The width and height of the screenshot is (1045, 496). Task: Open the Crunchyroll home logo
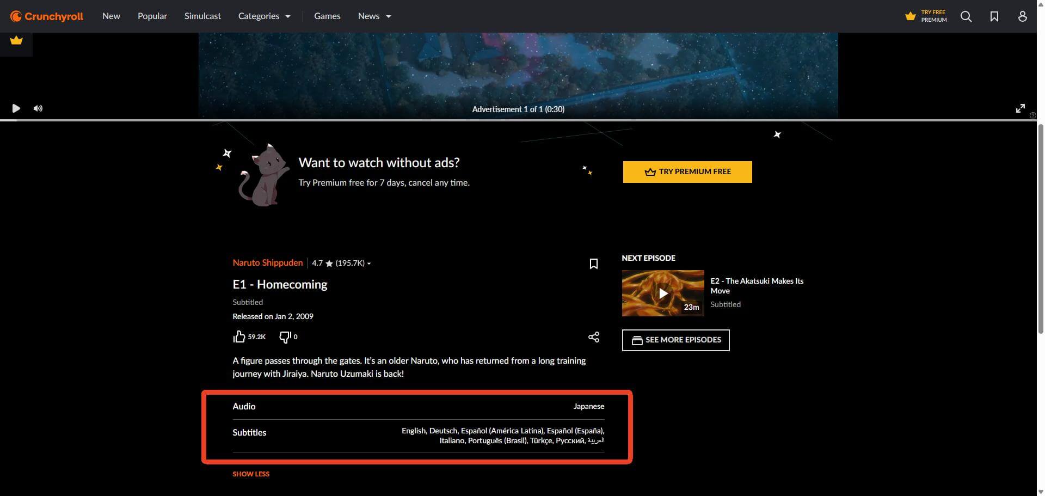click(x=47, y=16)
